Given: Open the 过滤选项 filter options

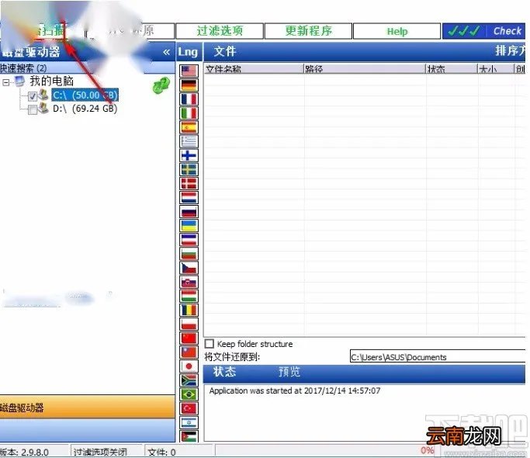Looking at the screenshot, I should point(220,31).
